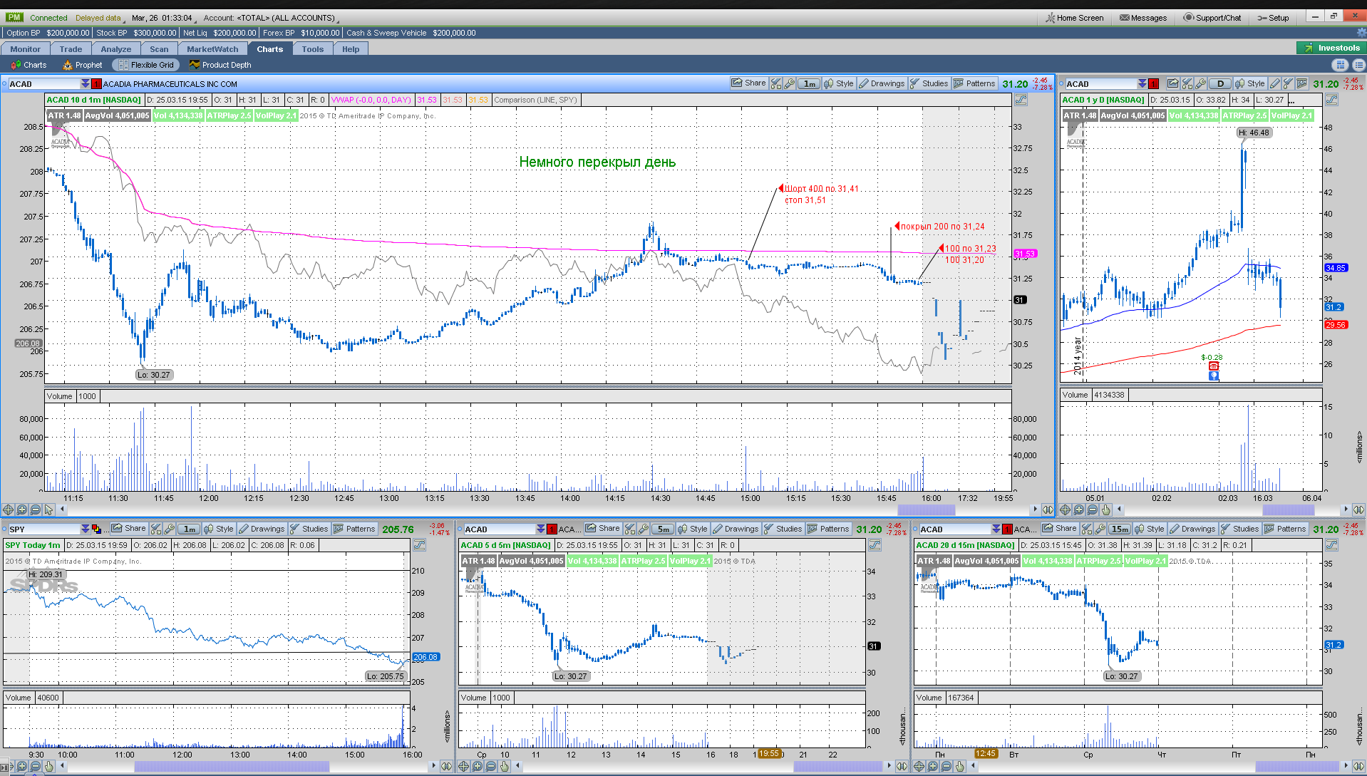
Task: Toggle the chart mode icon on the ACAD 20-day chart
Action: point(1331,545)
